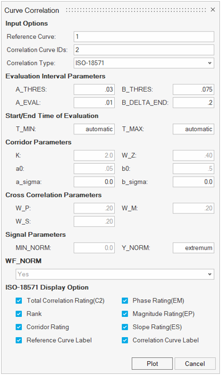Open the Correlation Type dropdown
Image resolution: width=221 pixels, height=375 pixels.
pyautogui.click(x=144, y=63)
